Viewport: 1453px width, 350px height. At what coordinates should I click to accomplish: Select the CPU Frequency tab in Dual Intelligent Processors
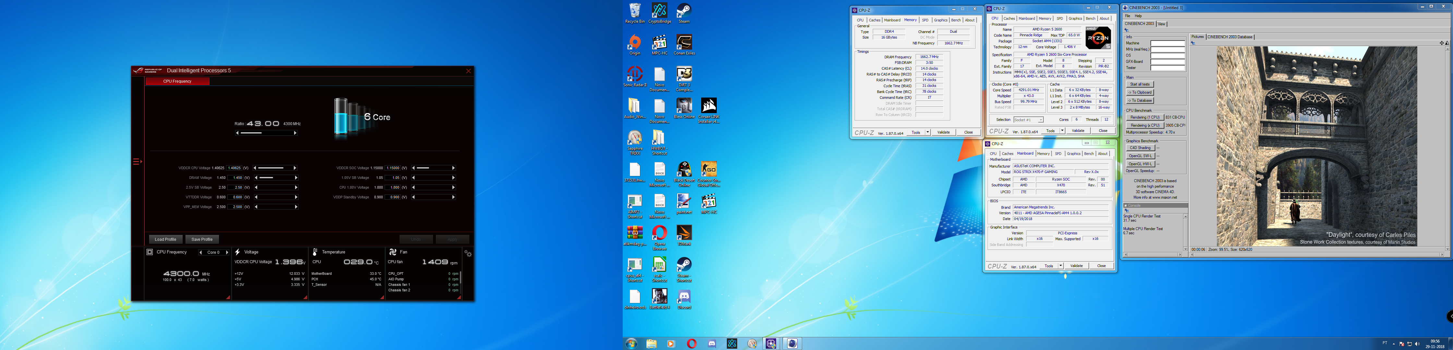[177, 81]
